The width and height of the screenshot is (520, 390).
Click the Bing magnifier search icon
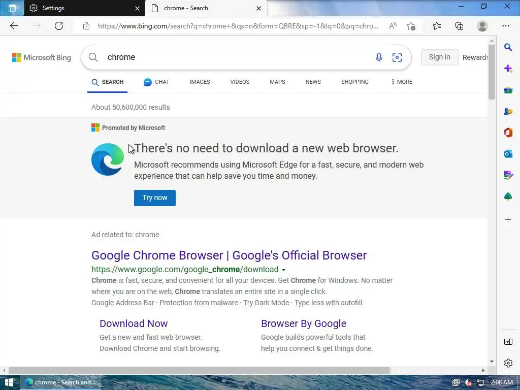pyautogui.click(x=93, y=57)
